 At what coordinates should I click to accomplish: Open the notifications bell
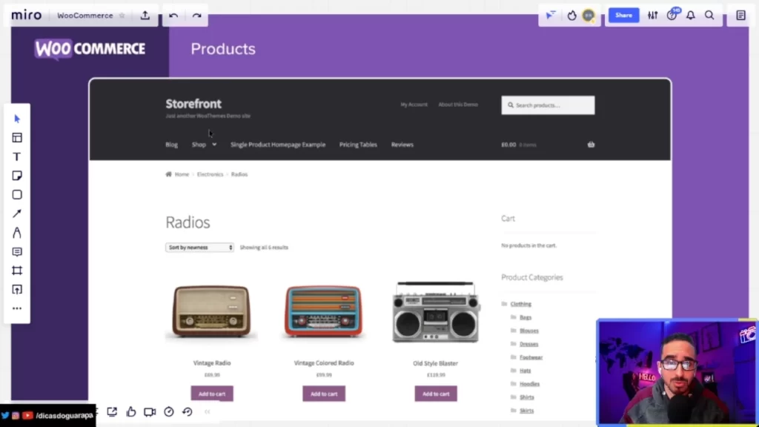(x=691, y=16)
